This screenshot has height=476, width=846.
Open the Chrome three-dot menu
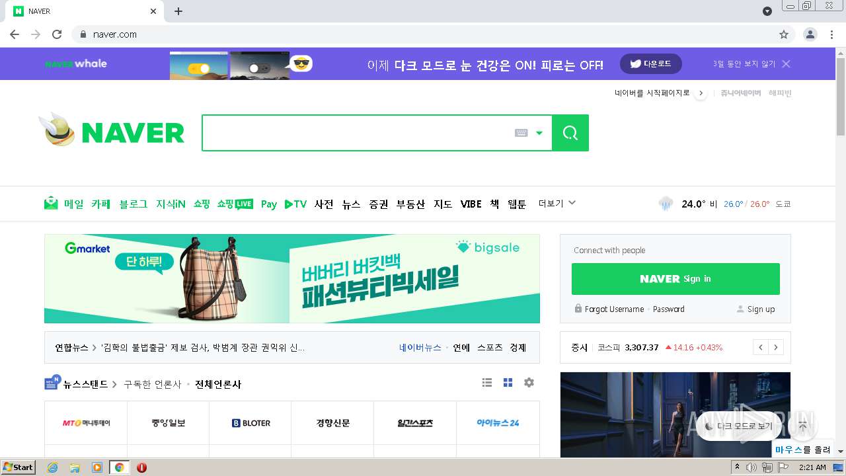pos(831,34)
